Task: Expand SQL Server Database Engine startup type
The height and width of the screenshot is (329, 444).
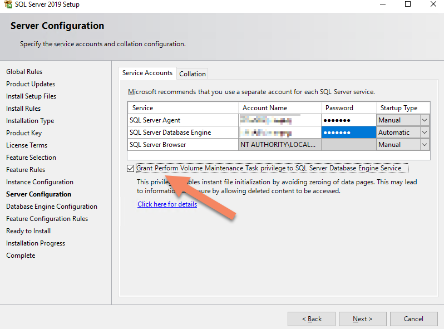Action: [x=425, y=132]
